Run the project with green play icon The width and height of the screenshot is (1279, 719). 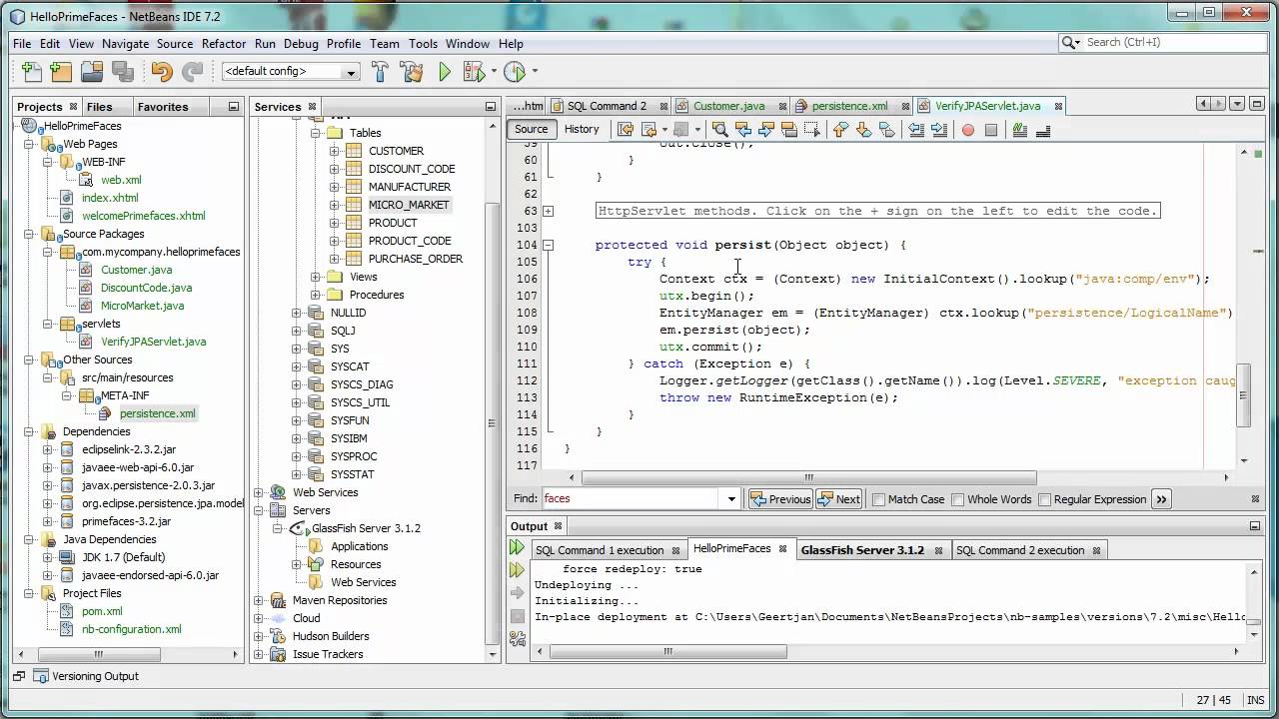point(445,72)
